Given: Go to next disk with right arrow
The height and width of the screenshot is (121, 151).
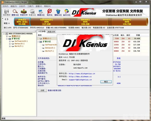Looking at the screenshot, I should [x=8, y=19].
